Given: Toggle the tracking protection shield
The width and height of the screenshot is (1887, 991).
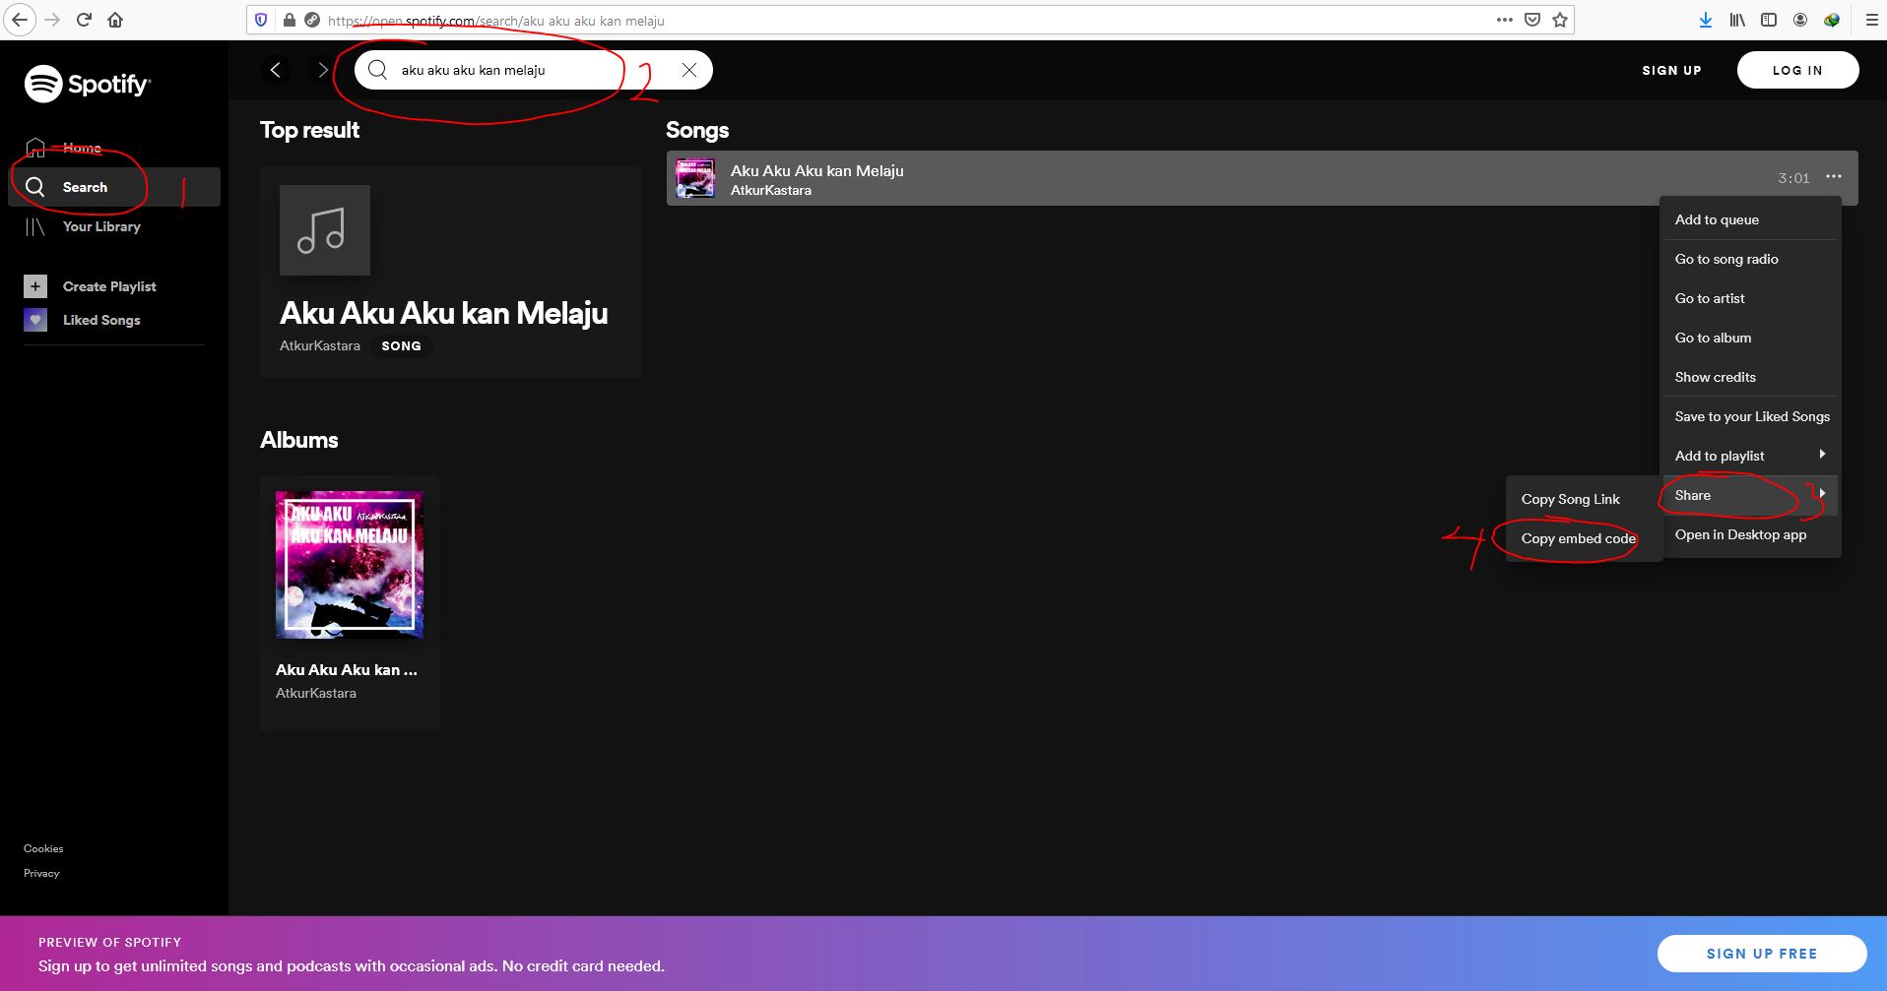Looking at the screenshot, I should (259, 20).
